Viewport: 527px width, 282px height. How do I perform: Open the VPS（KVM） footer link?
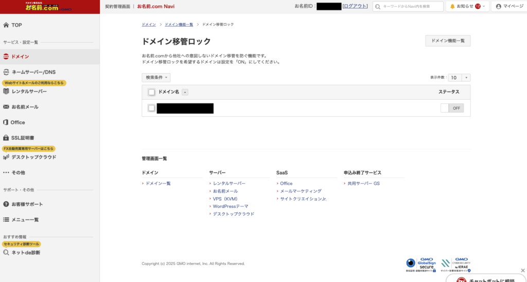click(225, 199)
